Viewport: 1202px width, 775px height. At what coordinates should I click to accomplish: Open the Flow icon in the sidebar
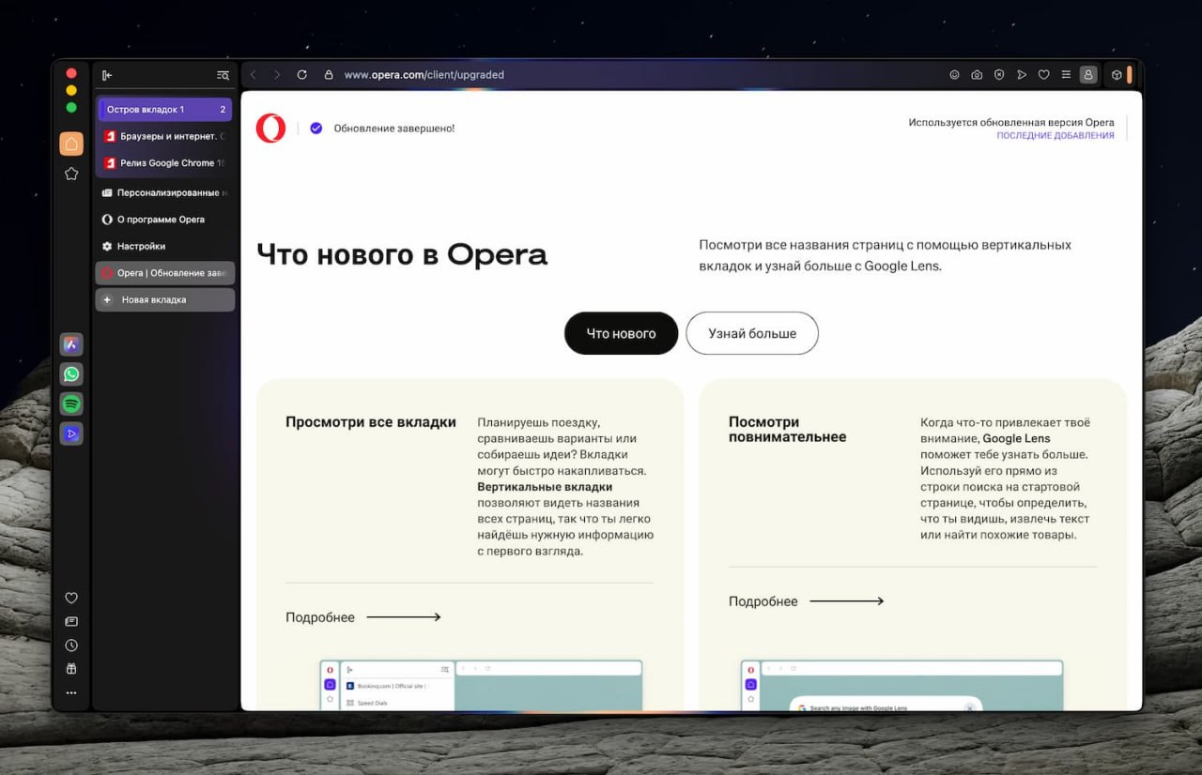[x=71, y=433]
